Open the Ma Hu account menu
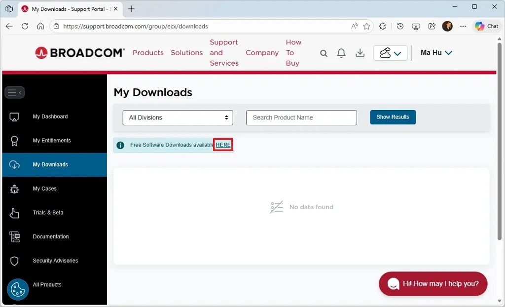Image resolution: width=505 pixels, height=307 pixels. 435,53
